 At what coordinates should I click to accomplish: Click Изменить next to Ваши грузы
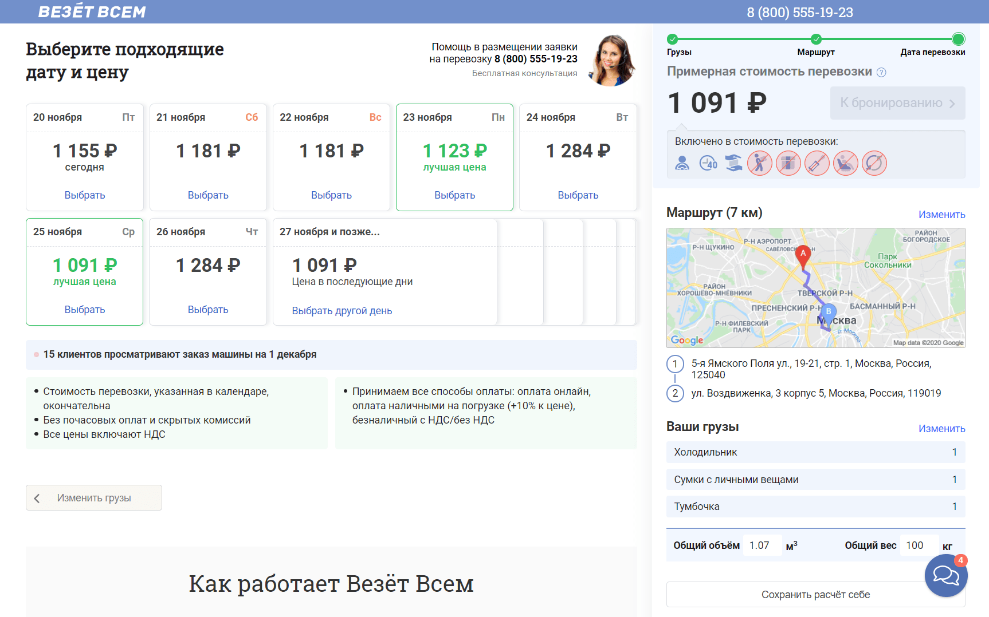pos(941,429)
